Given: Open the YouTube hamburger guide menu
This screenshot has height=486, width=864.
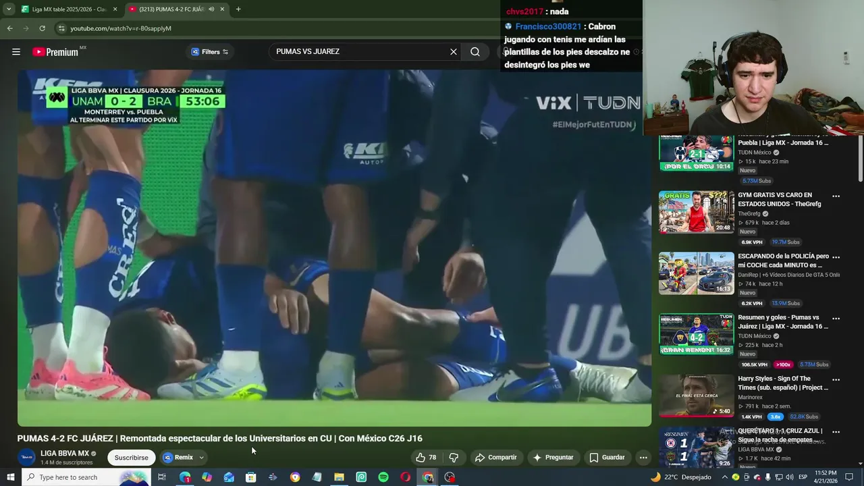Looking at the screenshot, I should tap(16, 52).
